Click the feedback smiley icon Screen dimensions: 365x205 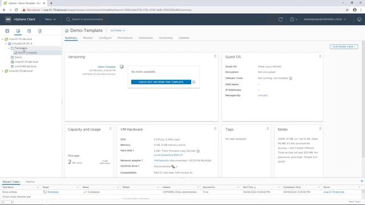(359, 19)
